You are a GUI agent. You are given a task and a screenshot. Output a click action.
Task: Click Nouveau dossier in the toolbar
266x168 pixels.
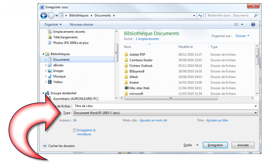(x=81, y=24)
